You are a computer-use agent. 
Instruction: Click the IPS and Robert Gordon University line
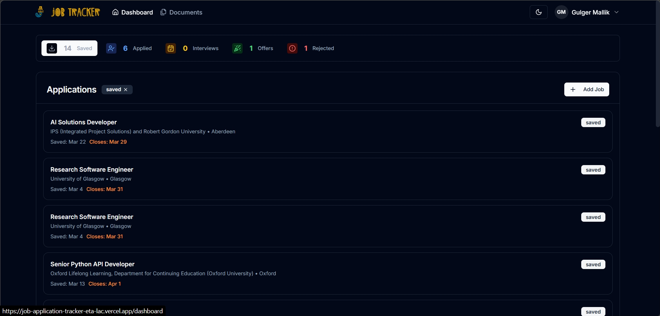tap(143, 132)
